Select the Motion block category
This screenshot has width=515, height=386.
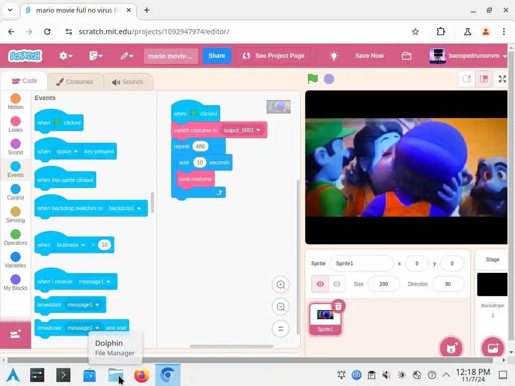pyautogui.click(x=16, y=102)
